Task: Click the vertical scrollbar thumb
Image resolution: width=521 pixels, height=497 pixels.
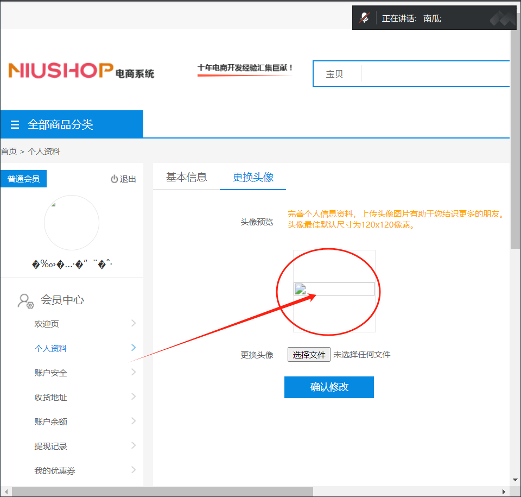Action: tap(515, 138)
